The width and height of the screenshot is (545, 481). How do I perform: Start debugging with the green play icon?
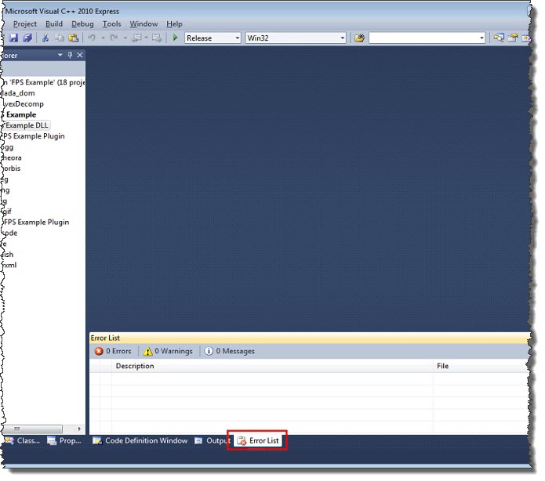175,38
